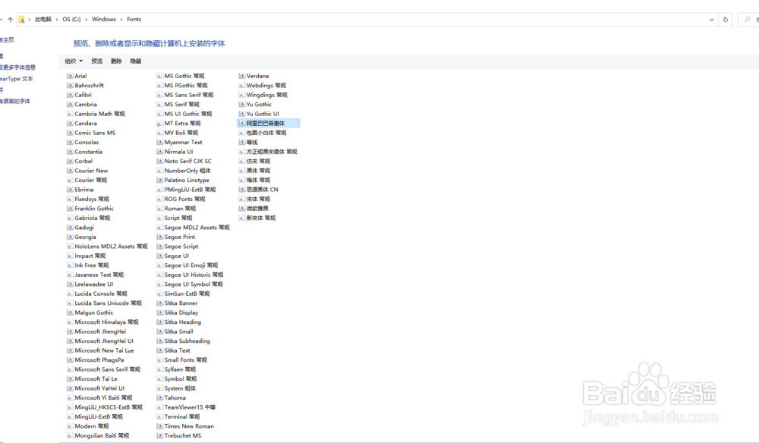Open the 语言的字体 sidebar link
The image size is (759, 443).
pyautogui.click(x=15, y=101)
